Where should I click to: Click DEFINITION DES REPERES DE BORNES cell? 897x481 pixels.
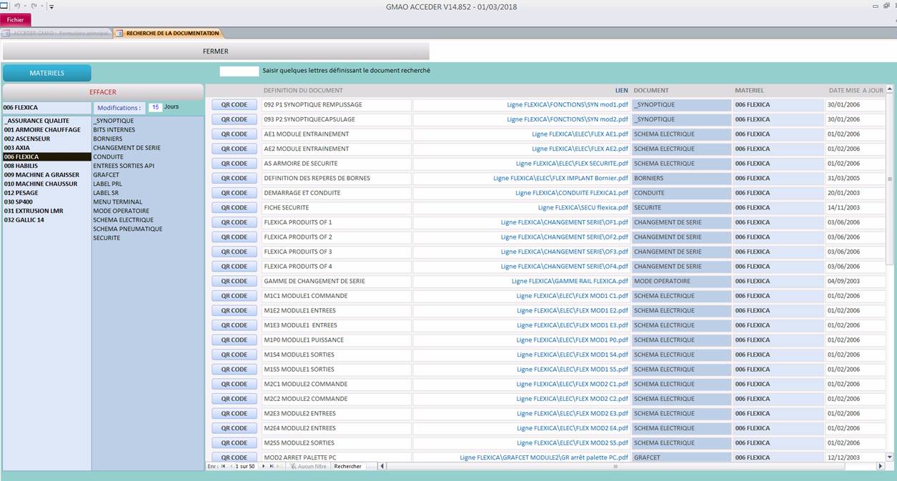(337, 178)
